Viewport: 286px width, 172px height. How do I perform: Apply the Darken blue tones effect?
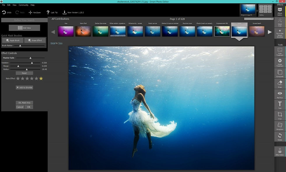point(100,31)
